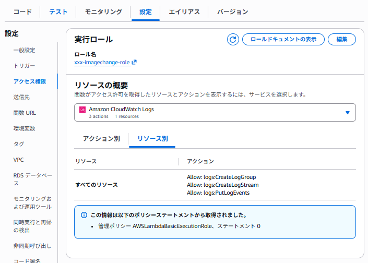The height and width of the screenshot is (263, 368).
Task: Open the xxx-imagechange-role link
Action: [102, 63]
